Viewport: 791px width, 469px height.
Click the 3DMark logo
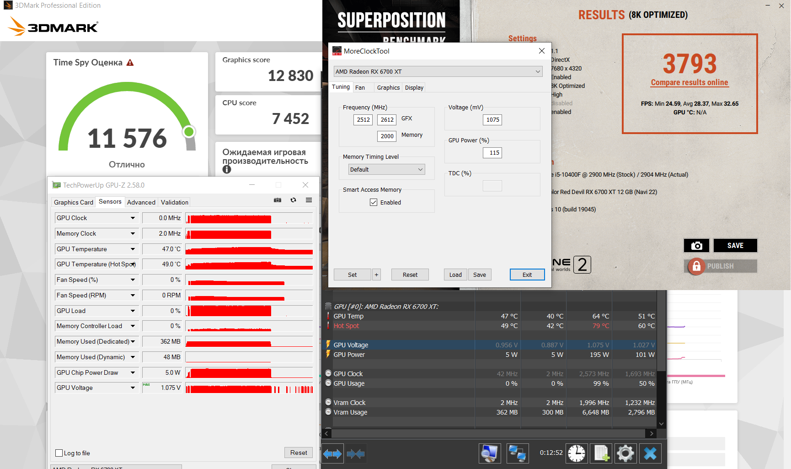pos(53,27)
